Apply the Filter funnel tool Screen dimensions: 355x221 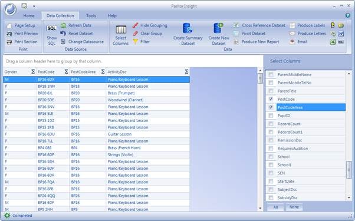(x=136, y=42)
